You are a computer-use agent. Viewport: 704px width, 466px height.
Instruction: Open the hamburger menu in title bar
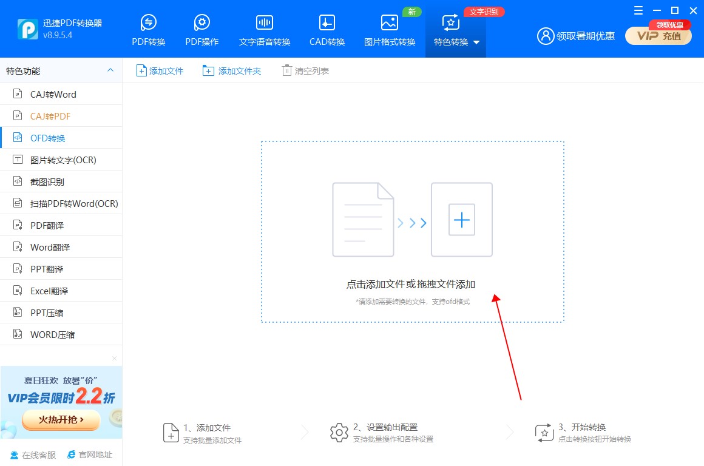(638, 10)
